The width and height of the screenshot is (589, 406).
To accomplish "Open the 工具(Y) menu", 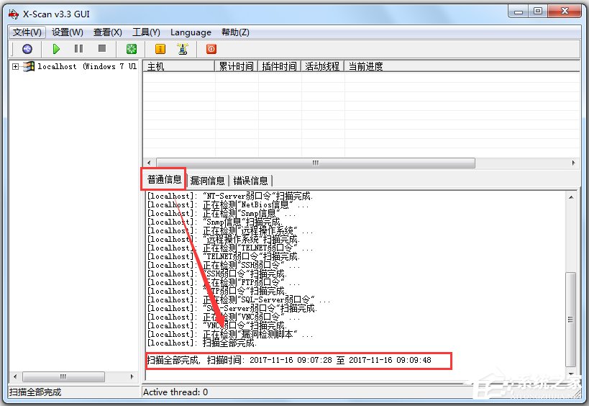I will (x=146, y=32).
